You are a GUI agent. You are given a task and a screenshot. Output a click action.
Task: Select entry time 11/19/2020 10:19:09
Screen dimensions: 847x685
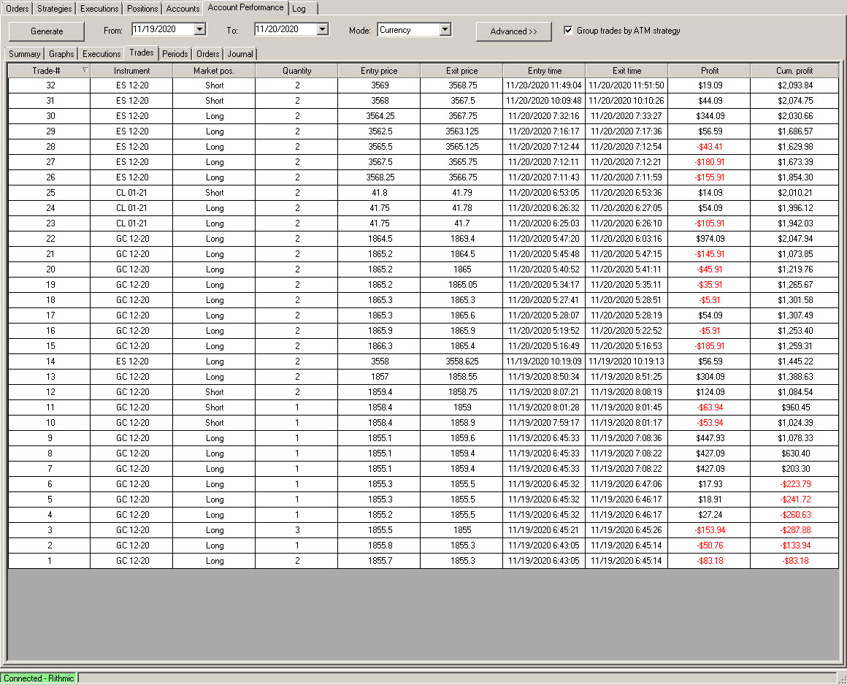(x=544, y=361)
